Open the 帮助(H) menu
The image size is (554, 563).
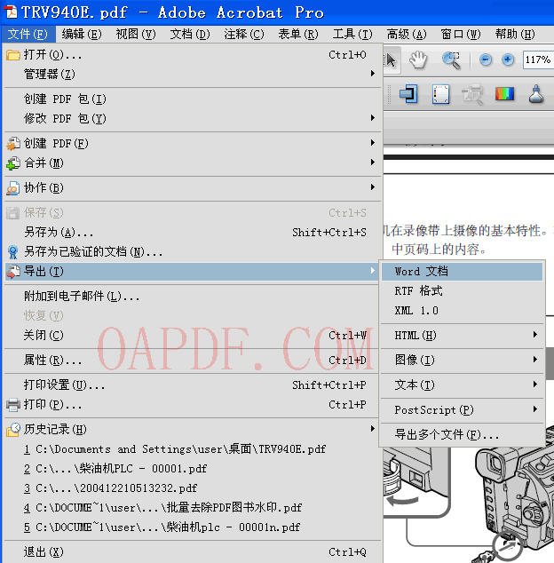[x=515, y=34]
